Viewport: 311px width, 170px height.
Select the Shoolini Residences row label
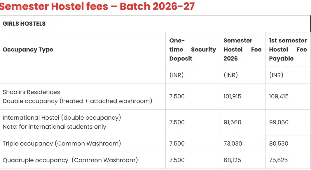[x=31, y=92]
